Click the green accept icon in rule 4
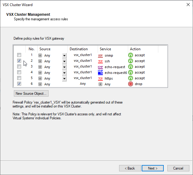193x175 pixels. click(x=131, y=72)
